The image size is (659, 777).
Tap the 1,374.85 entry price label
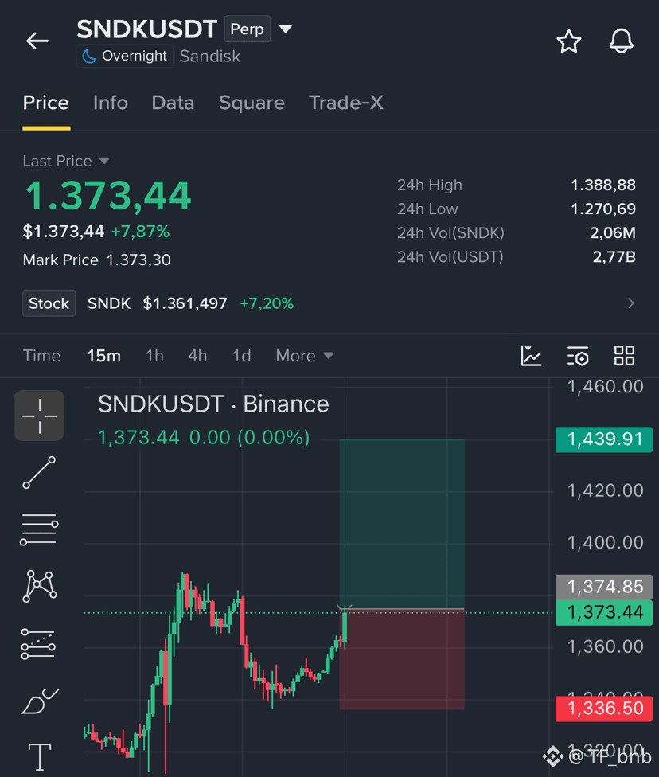(x=604, y=587)
